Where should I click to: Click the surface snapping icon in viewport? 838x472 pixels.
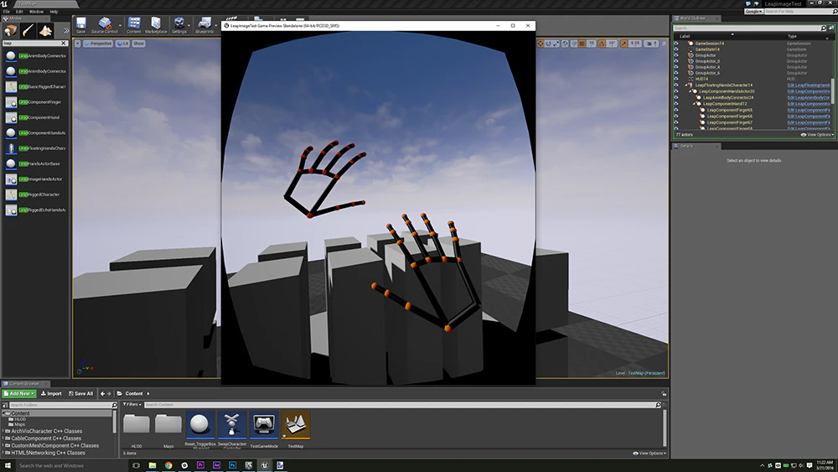[x=574, y=44]
